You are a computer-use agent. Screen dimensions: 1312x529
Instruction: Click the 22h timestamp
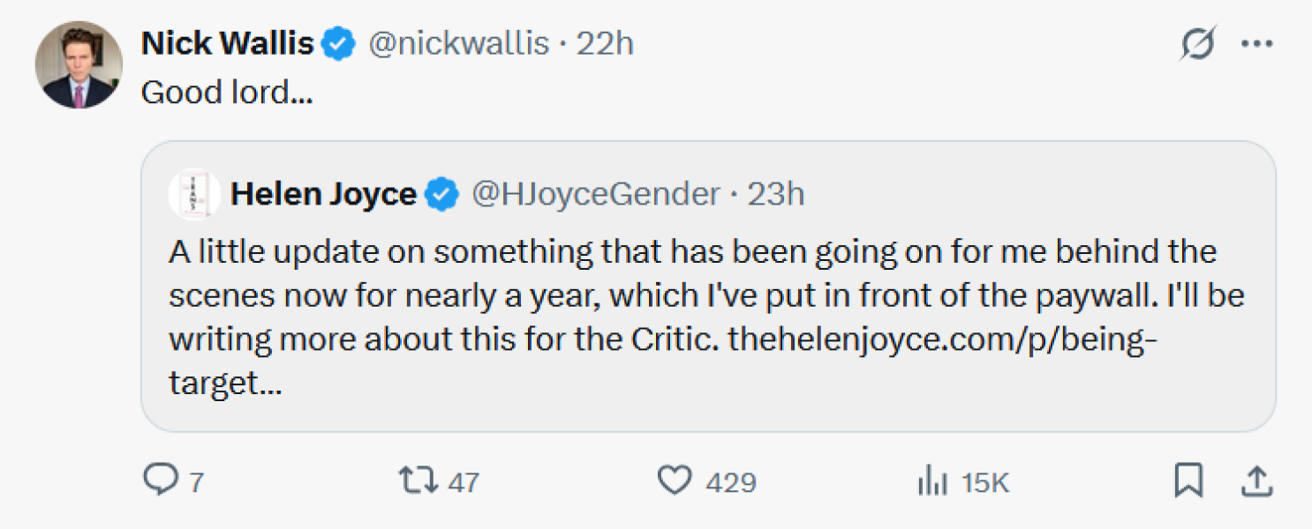coord(605,43)
